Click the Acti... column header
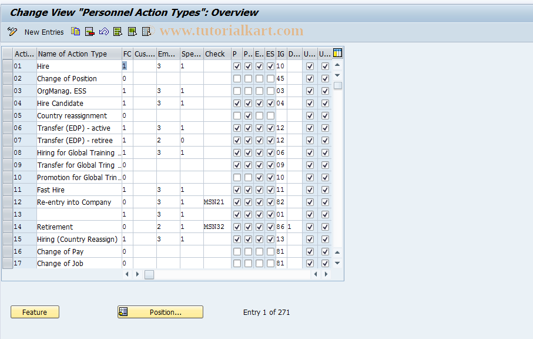Screen dimensions: 533x339 [25, 54]
